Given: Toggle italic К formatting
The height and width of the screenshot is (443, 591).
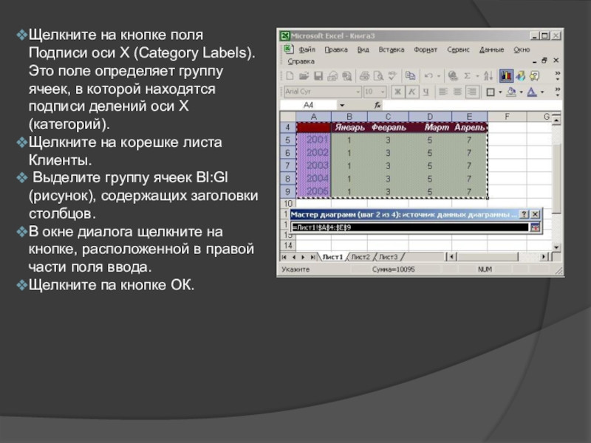Looking at the screenshot, I should coord(412,92).
